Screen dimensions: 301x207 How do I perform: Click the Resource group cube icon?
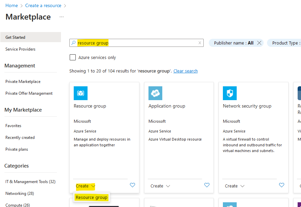click(x=80, y=93)
